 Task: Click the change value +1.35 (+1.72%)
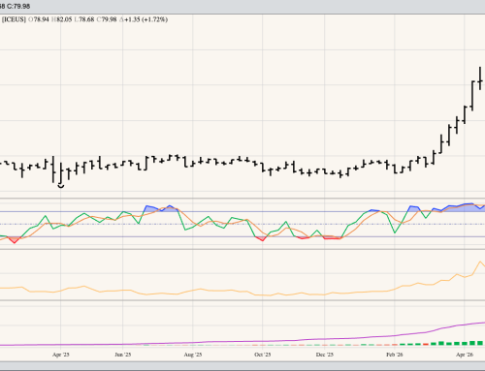point(144,19)
